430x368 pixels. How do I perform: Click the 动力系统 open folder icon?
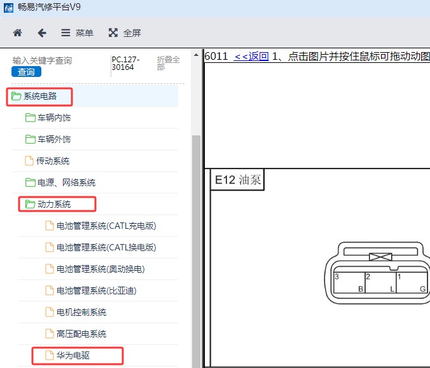click(x=30, y=204)
